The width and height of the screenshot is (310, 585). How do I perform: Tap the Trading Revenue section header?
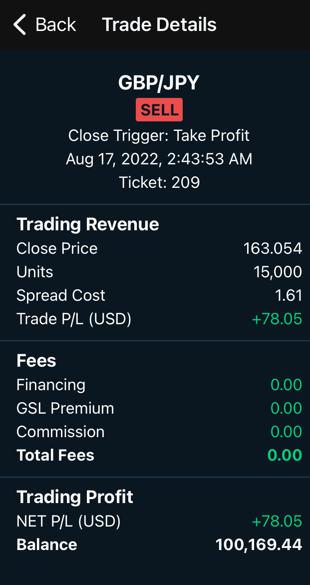(88, 224)
